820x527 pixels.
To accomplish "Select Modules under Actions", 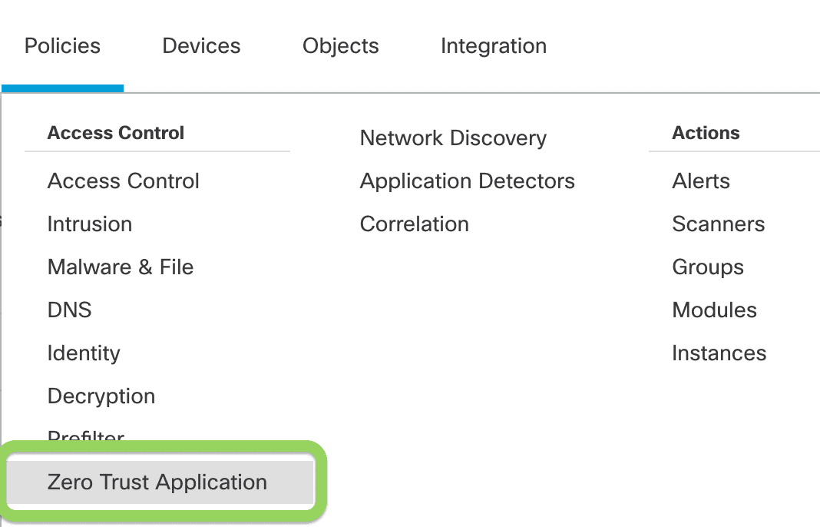I will [714, 310].
